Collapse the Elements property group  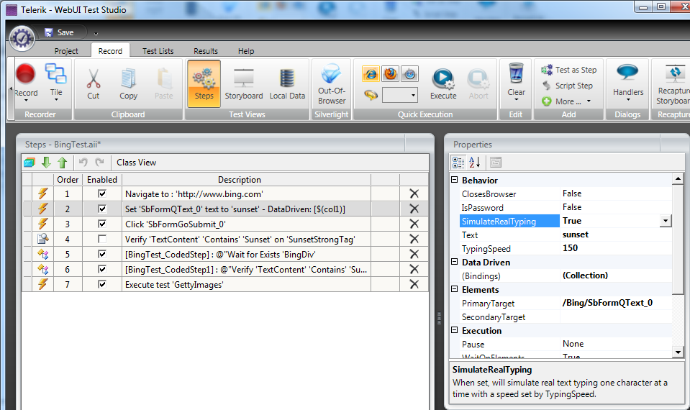click(x=455, y=289)
